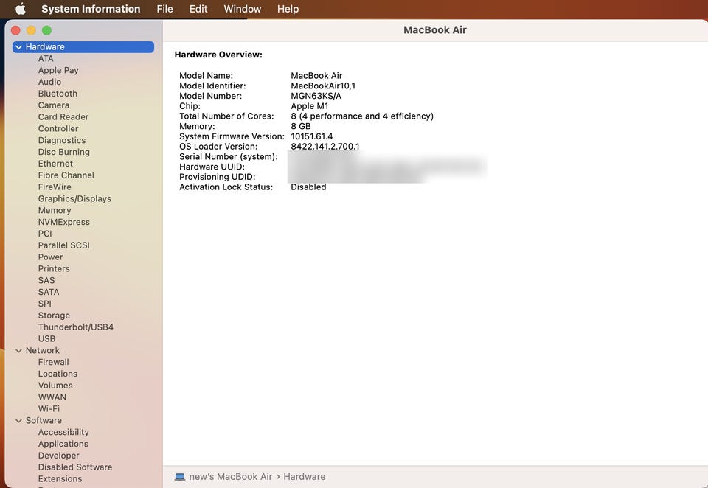Select Thunderbolt/USB4 in the sidebar

coord(76,327)
